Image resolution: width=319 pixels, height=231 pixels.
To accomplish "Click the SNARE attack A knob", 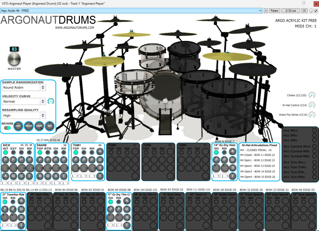I will pyautogui.click(x=40, y=176).
